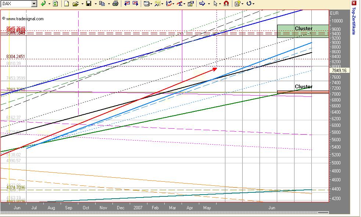Click the www.tradesignal.com copyright text
Viewport: 361px width, 217px height.
pyautogui.click(x=23, y=18)
